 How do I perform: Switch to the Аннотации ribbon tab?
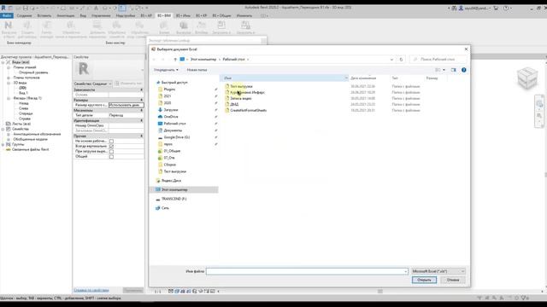[65, 15]
